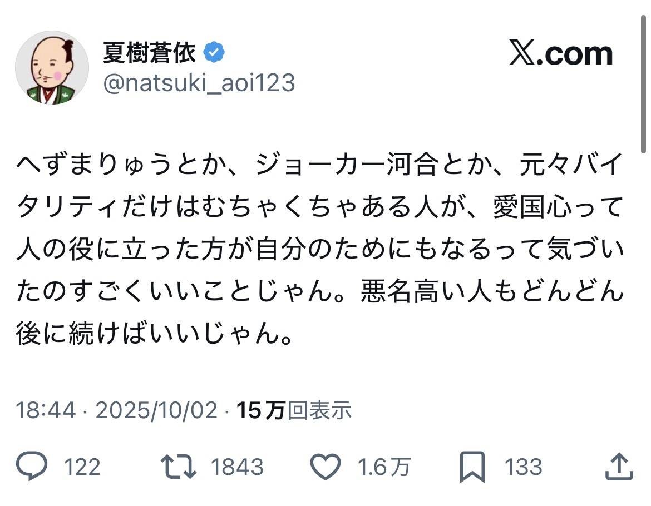Open the samurai cartoon profile avatar

(52, 68)
